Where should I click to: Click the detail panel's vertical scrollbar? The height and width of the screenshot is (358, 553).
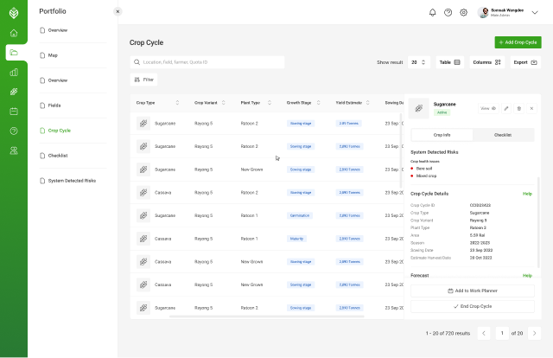pyautogui.click(x=538, y=222)
